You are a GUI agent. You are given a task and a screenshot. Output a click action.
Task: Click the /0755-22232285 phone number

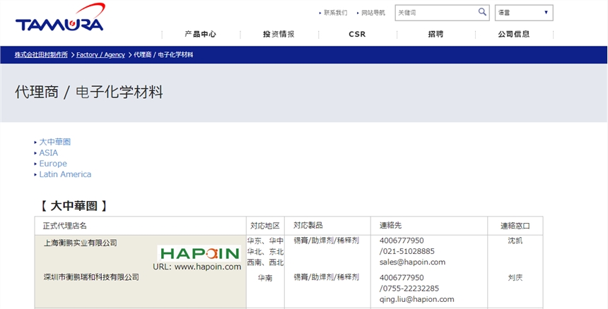(409, 289)
